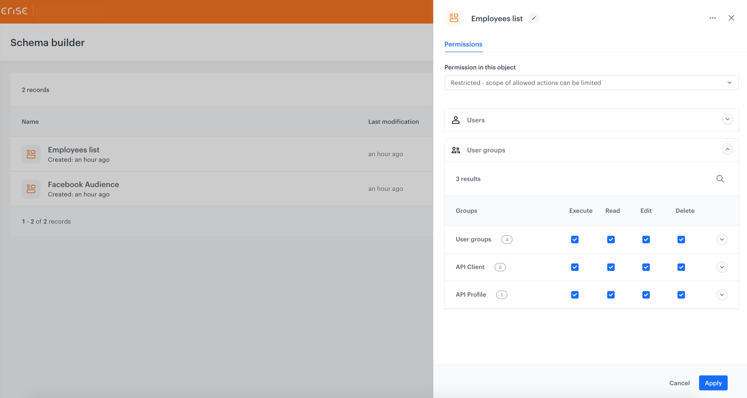The image size is (747, 398).
Task: Click the Apply button
Action: 713,383
